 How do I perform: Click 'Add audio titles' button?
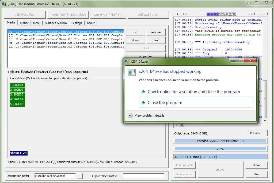148,15
